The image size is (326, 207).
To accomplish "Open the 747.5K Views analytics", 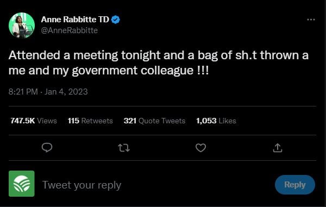I will coord(34,121).
